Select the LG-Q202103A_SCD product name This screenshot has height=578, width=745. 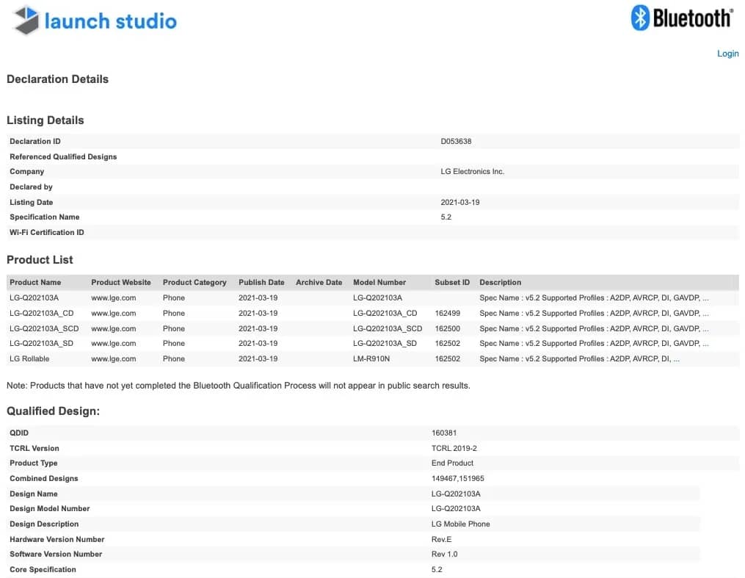pos(44,329)
